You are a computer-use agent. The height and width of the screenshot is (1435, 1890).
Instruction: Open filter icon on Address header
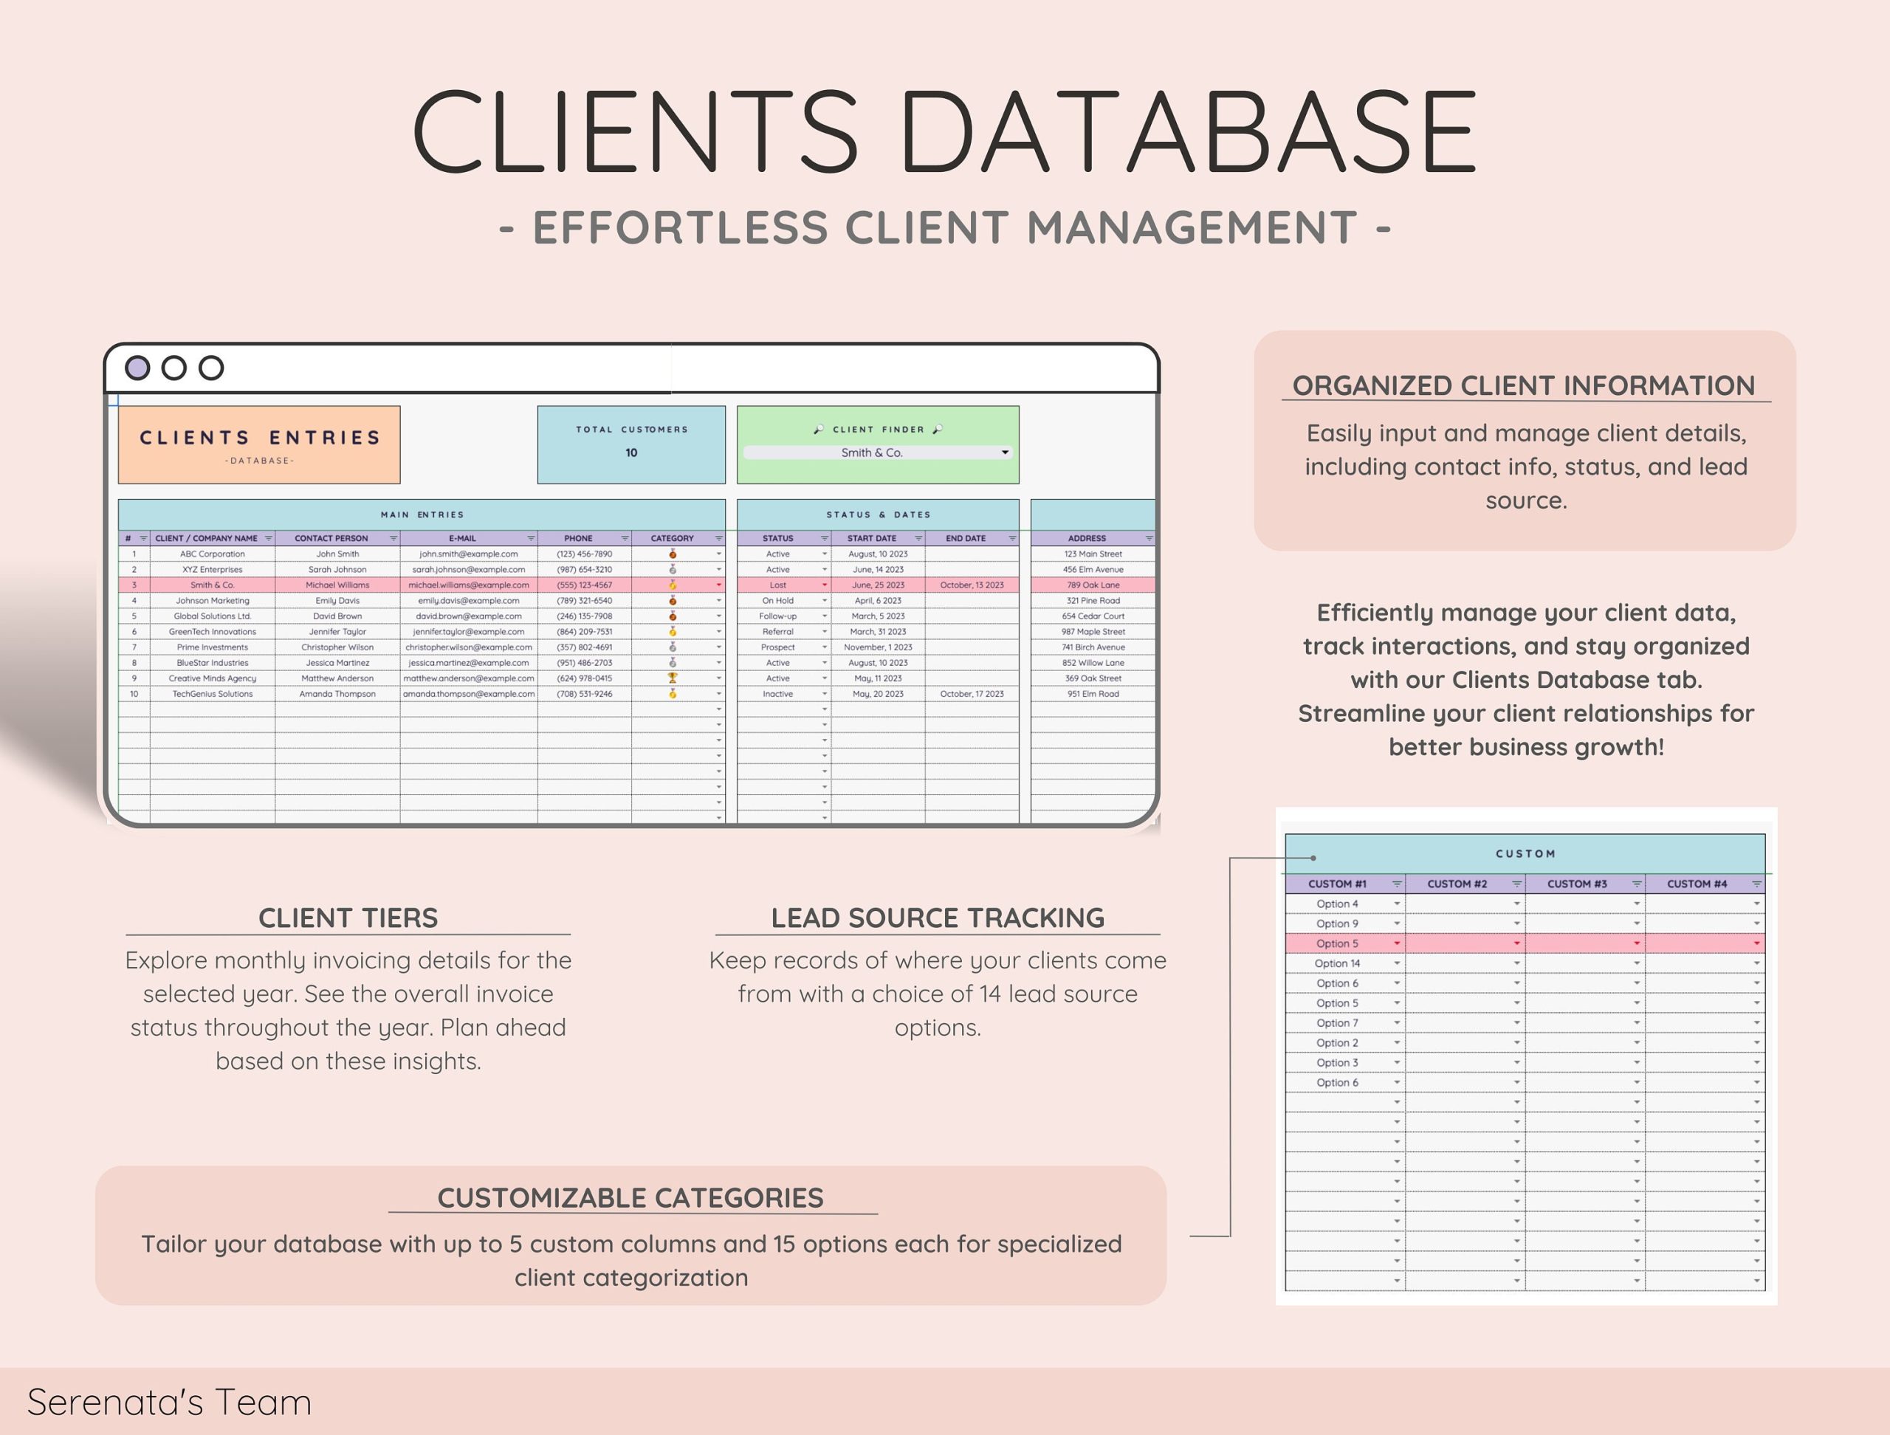(1150, 538)
